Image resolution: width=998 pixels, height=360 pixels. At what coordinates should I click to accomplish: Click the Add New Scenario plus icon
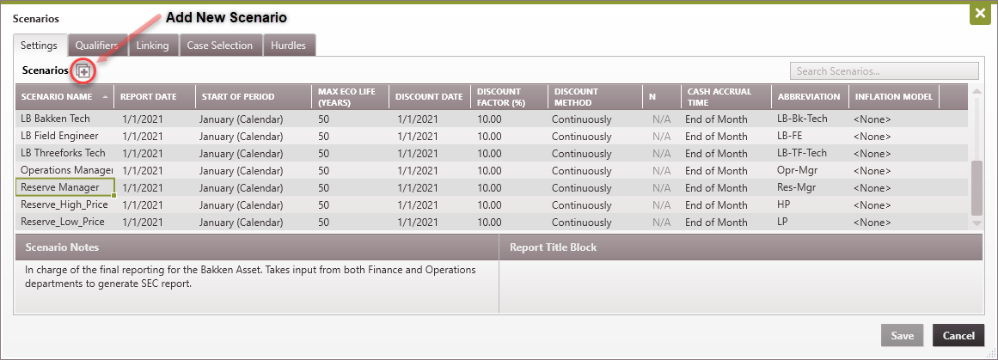(83, 71)
